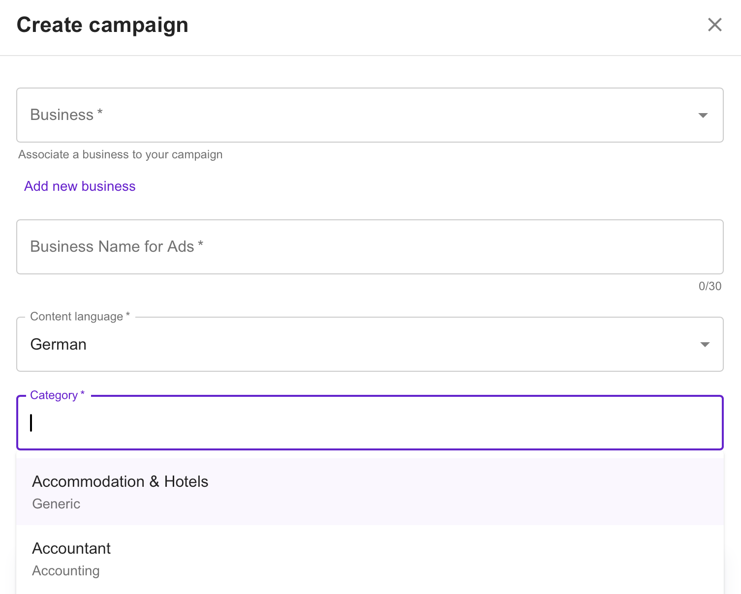This screenshot has height=594, width=741.
Task: Click the Accounting subtitle under Accountant
Action: 66,571
